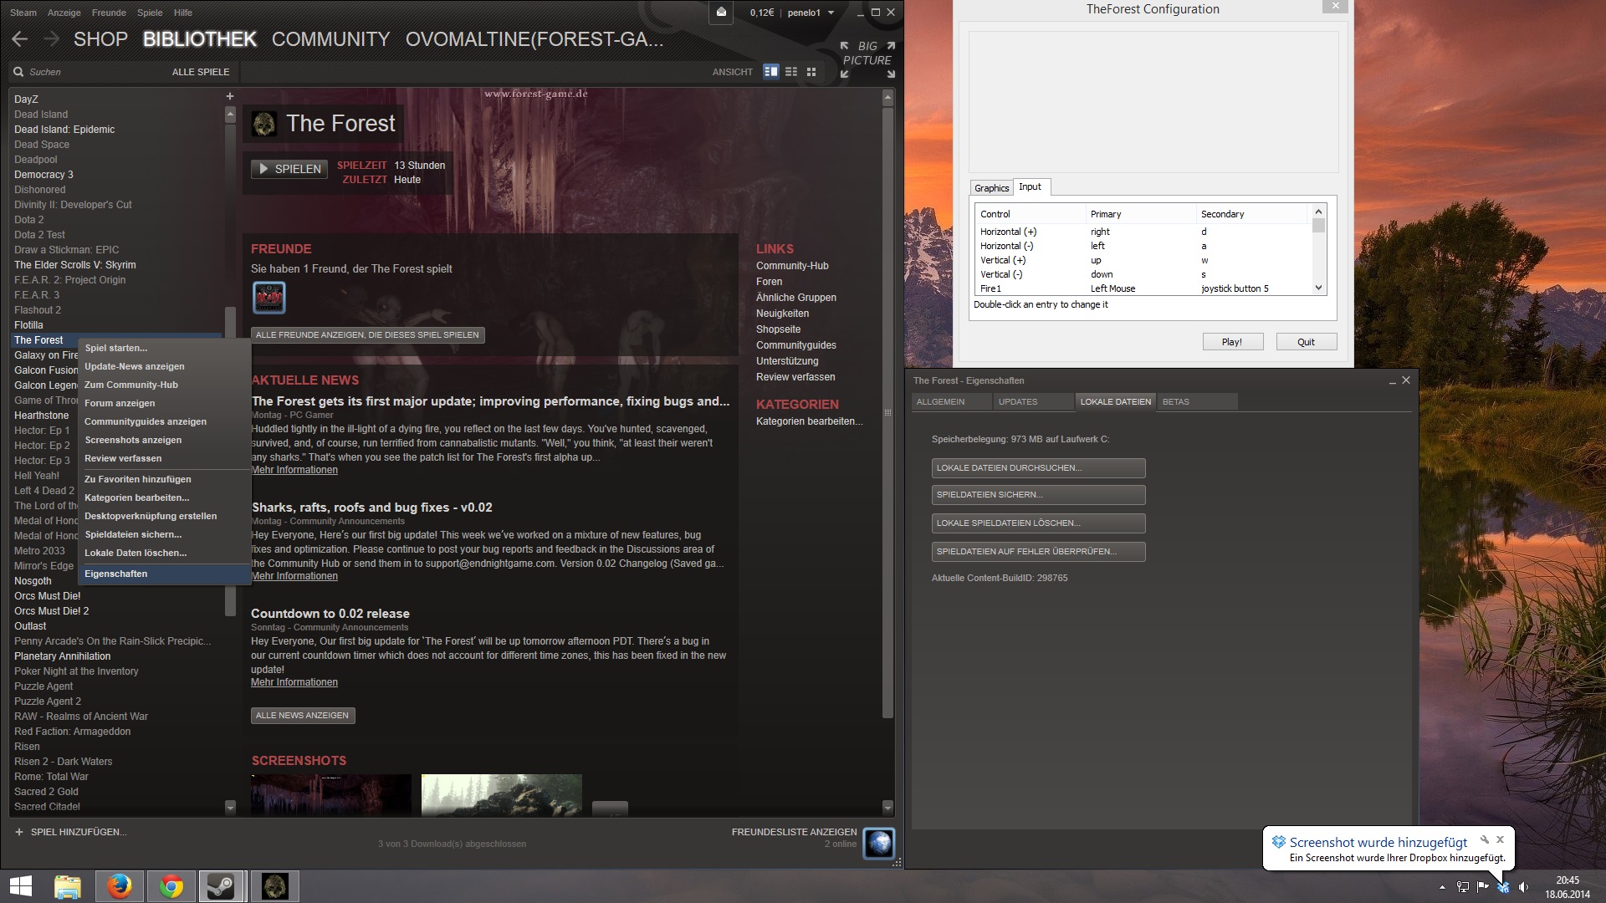Open friends list globe avatar icon
The width and height of the screenshot is (1606, 903).
coord(879,843)
